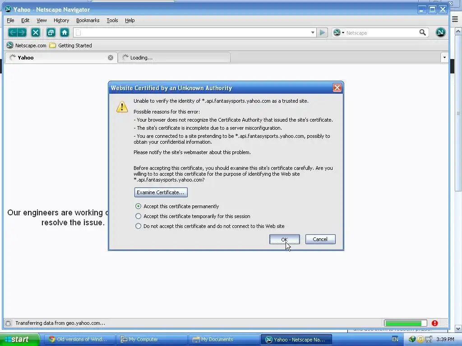This screenshot has width=462, height=346.
Task: Cancel the certificate dialog
Action: 320,239
